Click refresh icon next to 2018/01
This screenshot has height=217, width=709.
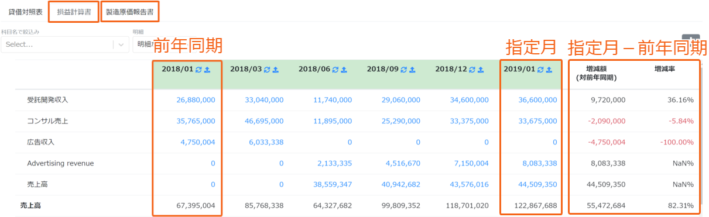point(198,69)
